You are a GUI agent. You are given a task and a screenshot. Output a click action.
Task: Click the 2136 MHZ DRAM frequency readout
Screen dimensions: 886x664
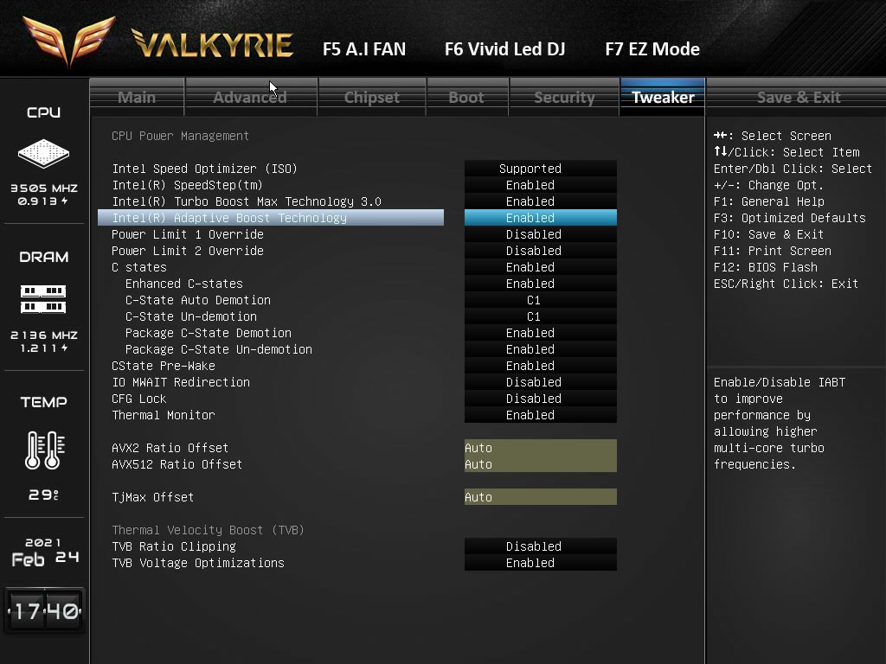tap(44, 335)
